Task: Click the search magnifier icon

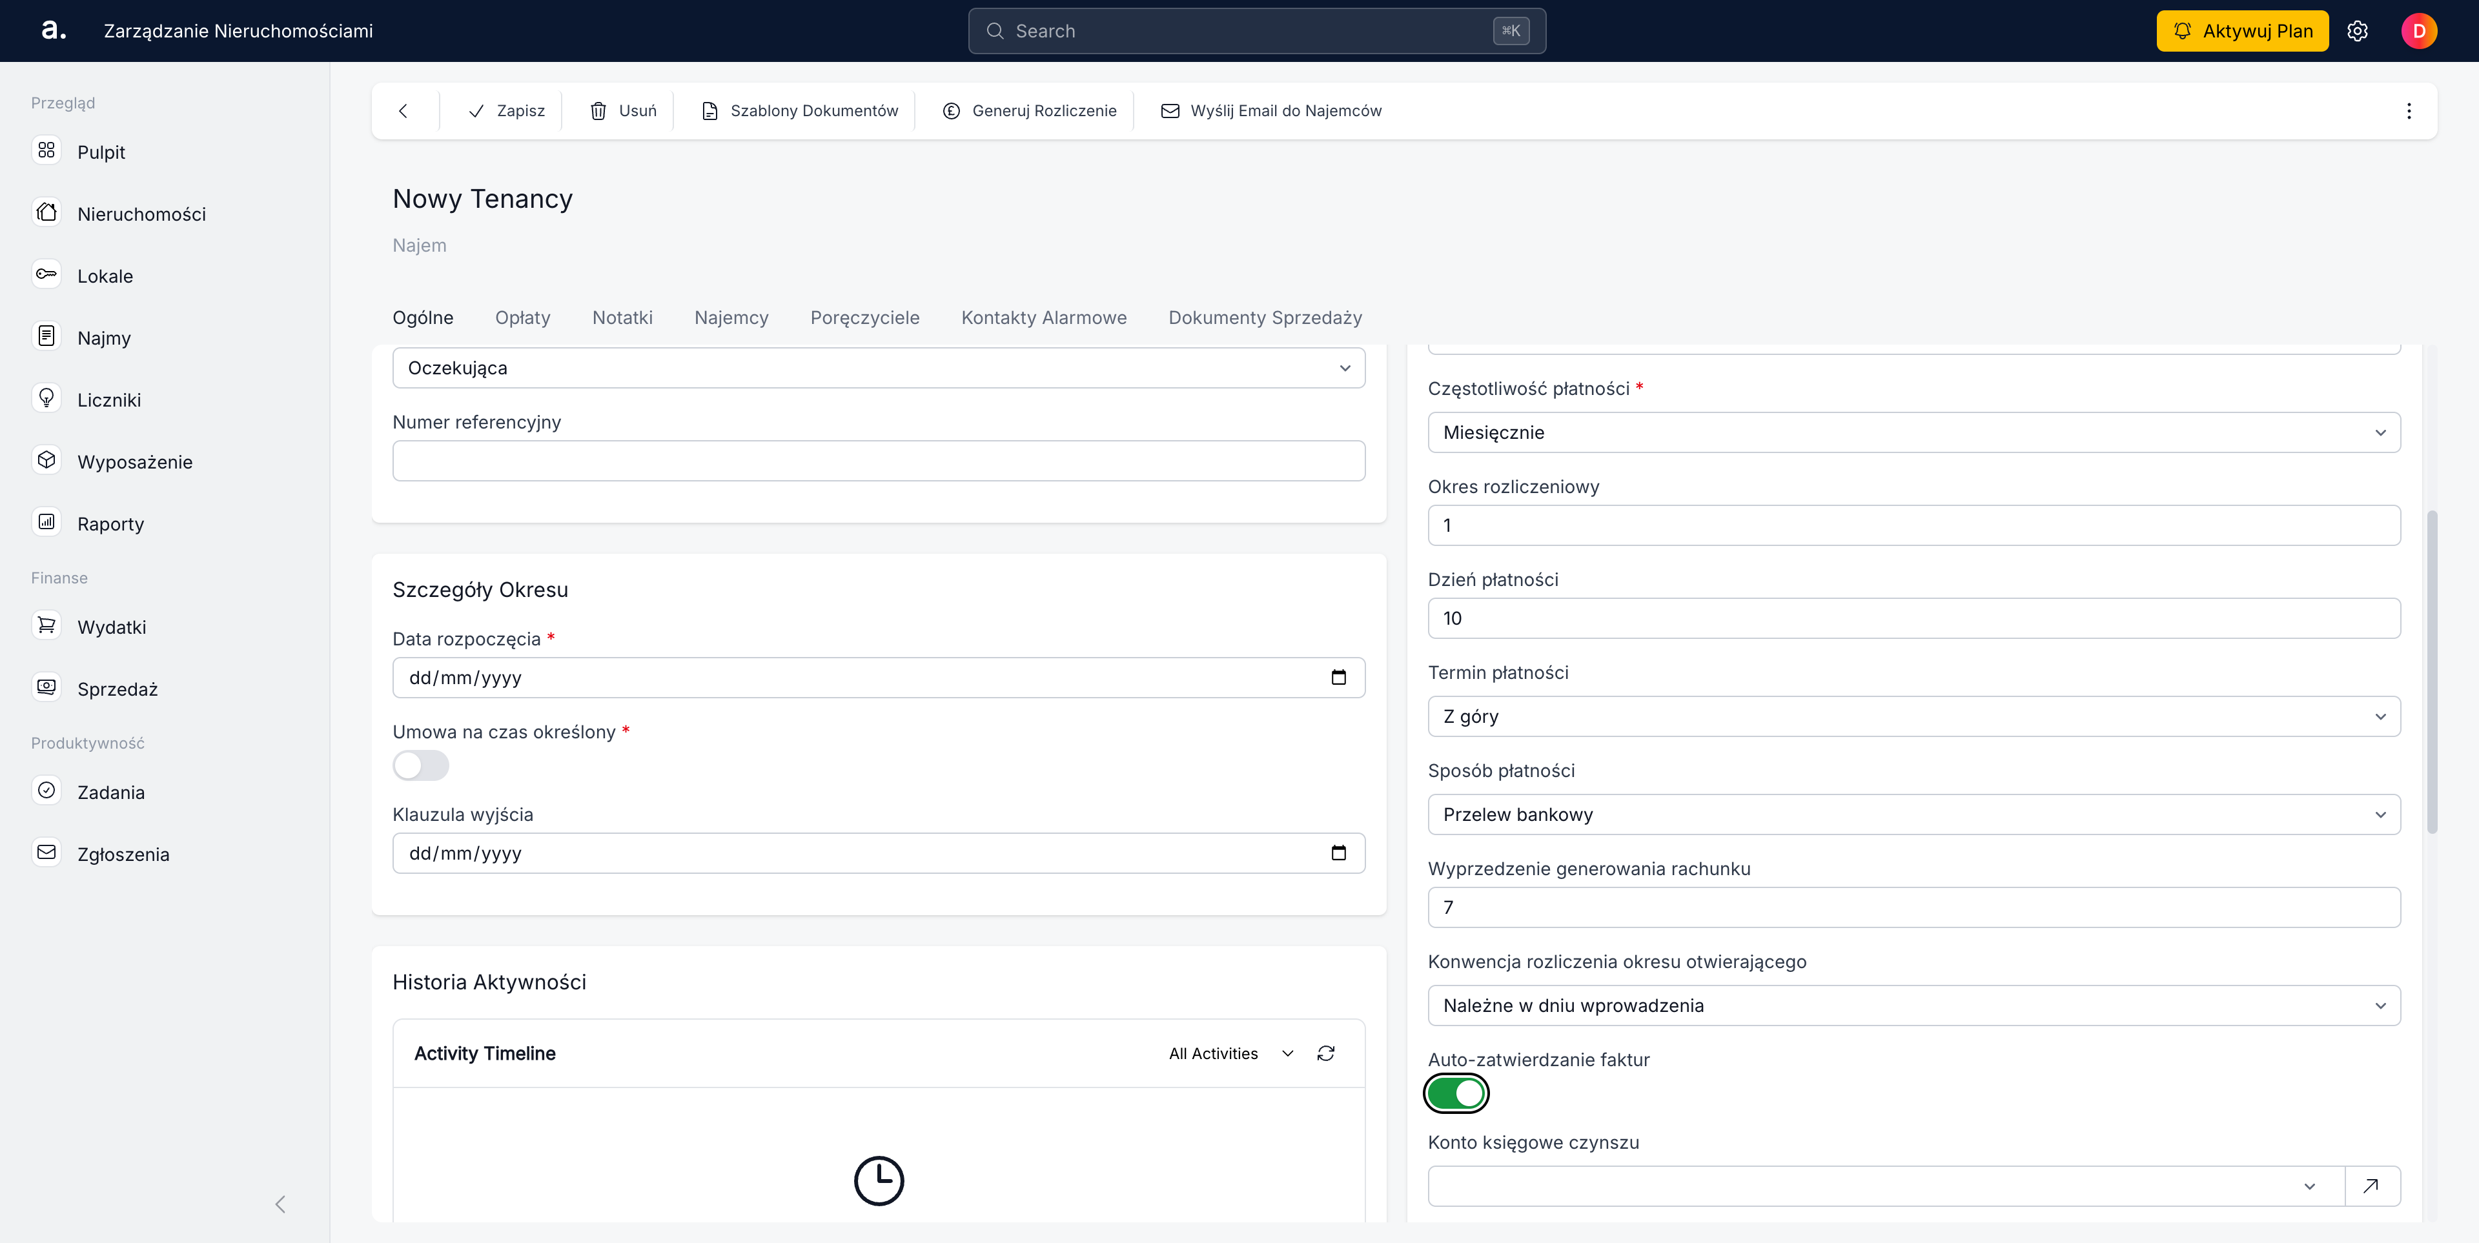Action: point(995,31)
